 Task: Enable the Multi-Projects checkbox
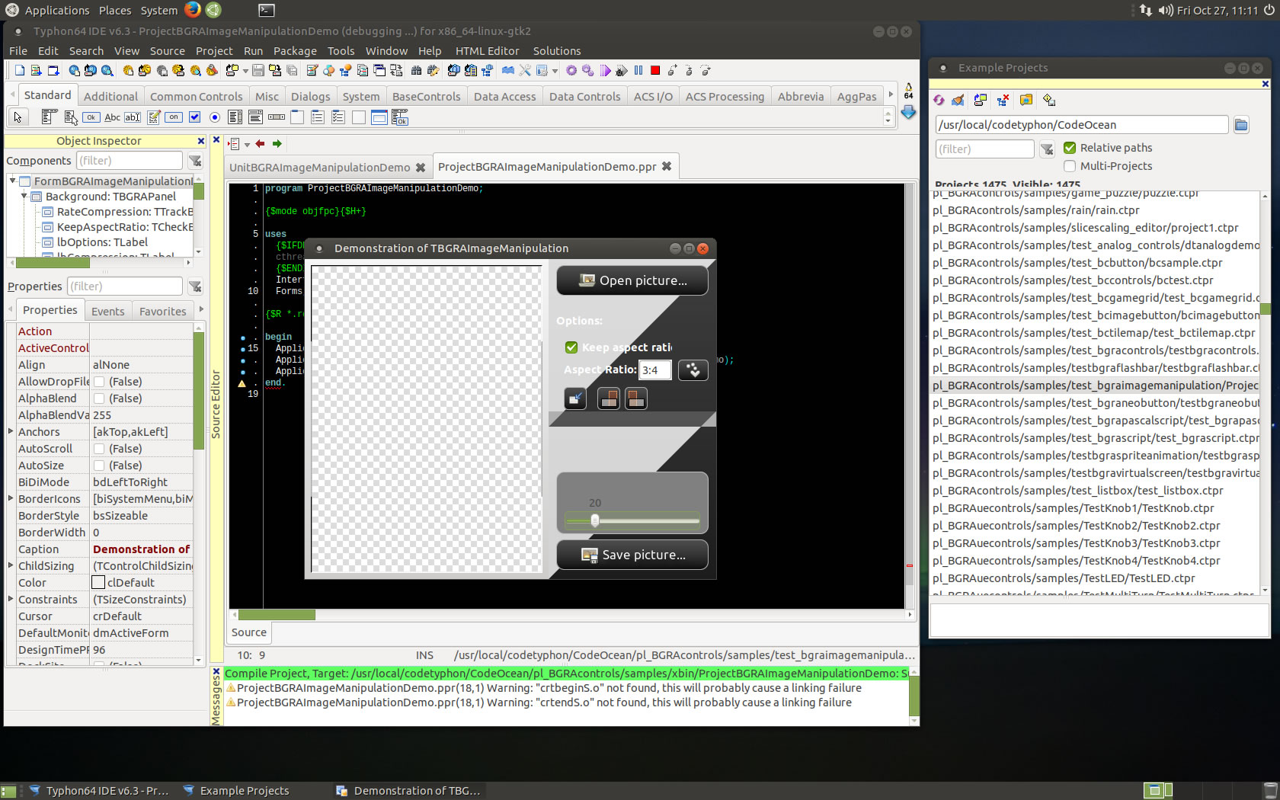(x=1070, y=166)
